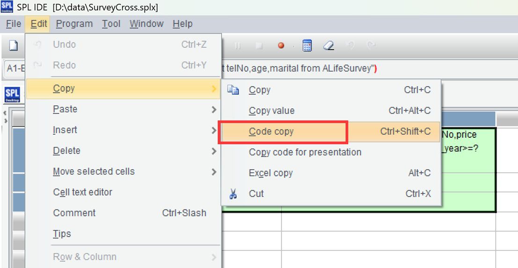Click the red breakpoint dot icon
Image resolution: width=518 pixels, height=268 pixels.
pyautogui.click(x=281, y=45)
